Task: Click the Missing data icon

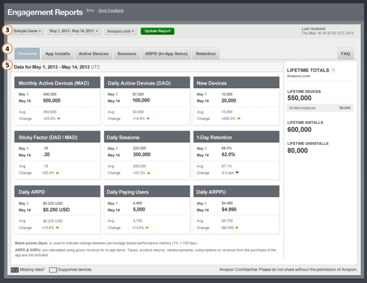Action: [x=14, y=269]
